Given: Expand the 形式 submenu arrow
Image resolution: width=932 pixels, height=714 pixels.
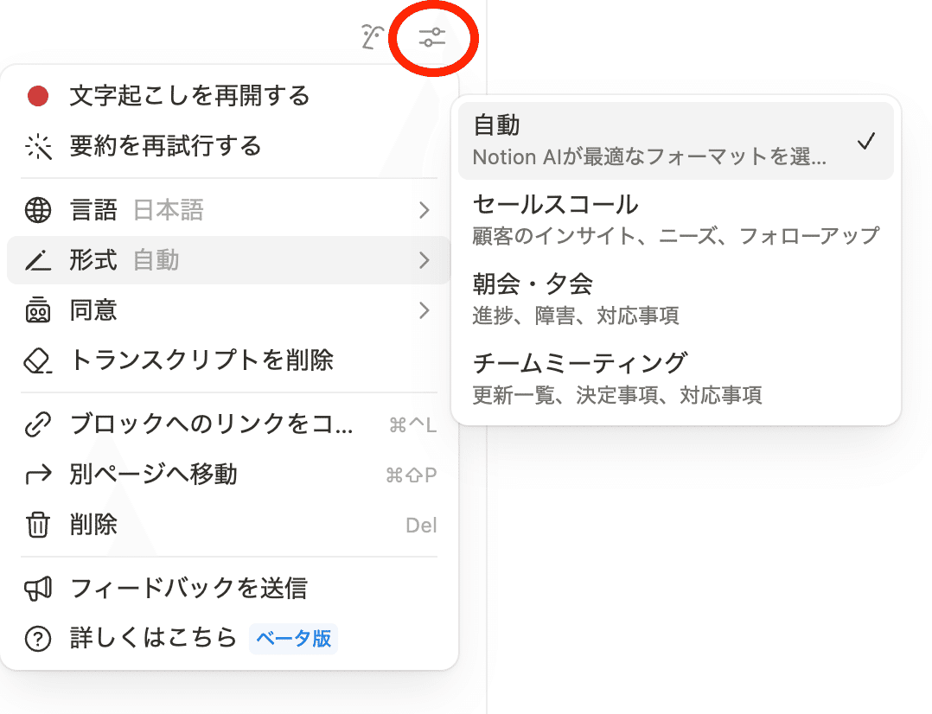Looking at the screenshot, I should [x=424, y=260].
